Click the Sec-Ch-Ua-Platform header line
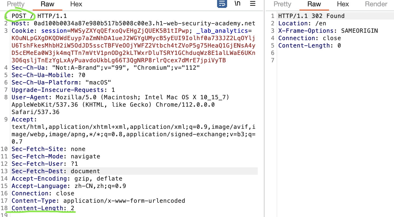Viewport: 394px width, 217px height. (61, 82)
